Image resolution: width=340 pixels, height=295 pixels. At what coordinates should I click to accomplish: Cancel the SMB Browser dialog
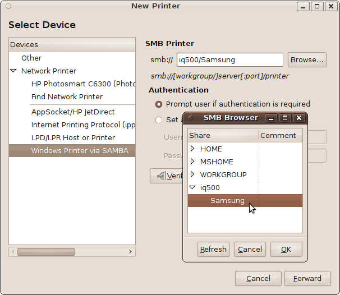(x=250, y=250)
